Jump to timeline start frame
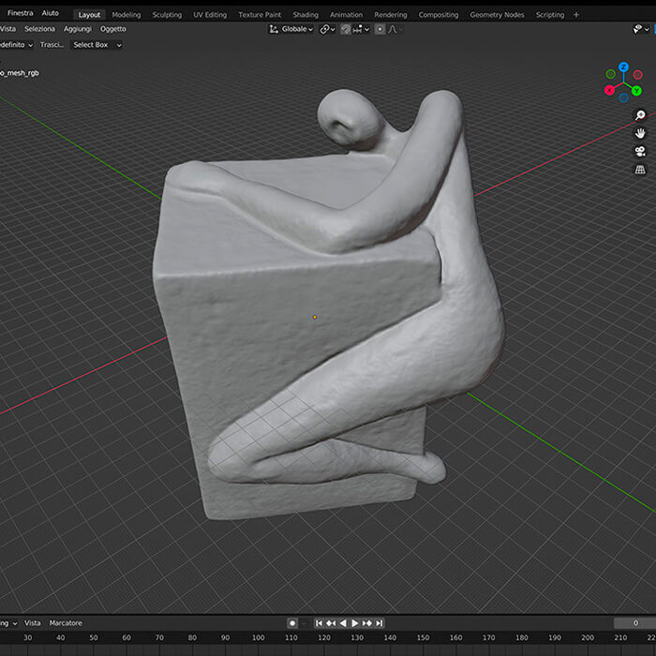 pyautogui.click(x=320, y=623)
